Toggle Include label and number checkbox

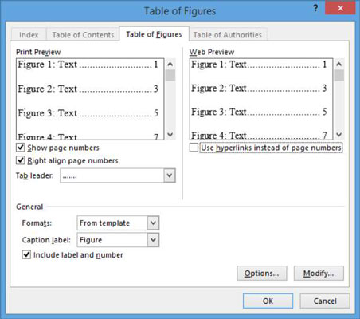(x=26, y=254)
